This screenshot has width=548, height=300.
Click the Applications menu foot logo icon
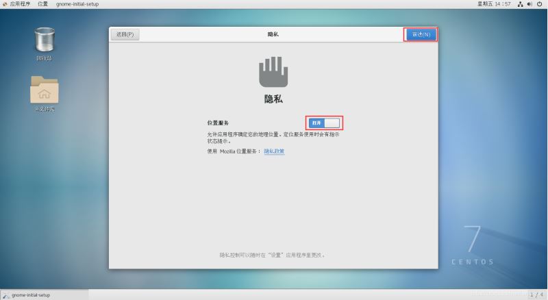pyautogui.click(x=5, y=4)
